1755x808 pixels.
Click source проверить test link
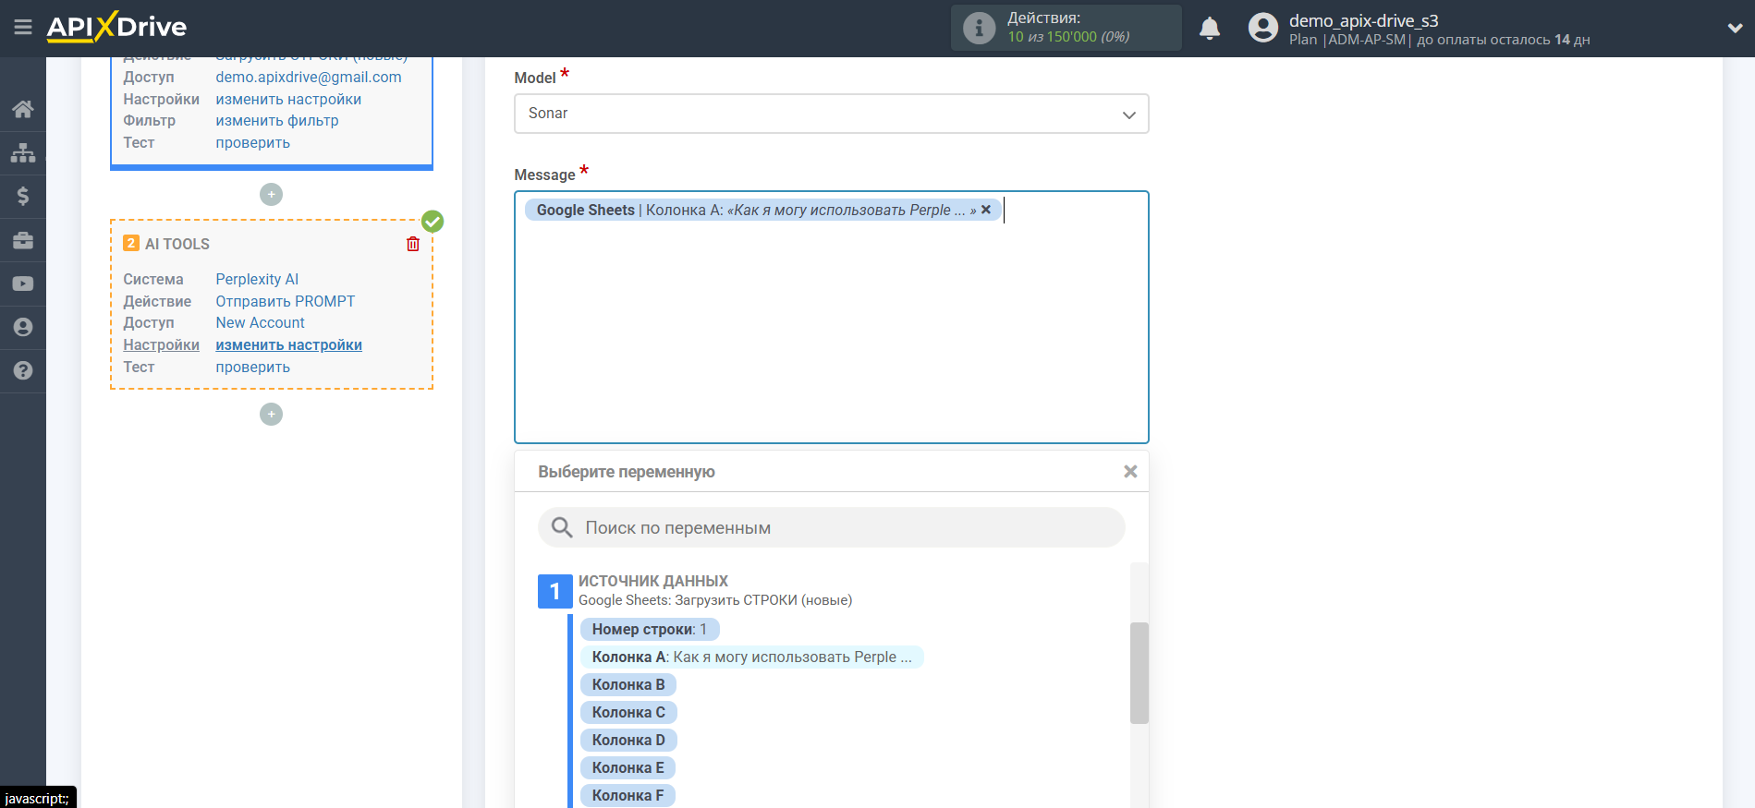tap(253, 143)
